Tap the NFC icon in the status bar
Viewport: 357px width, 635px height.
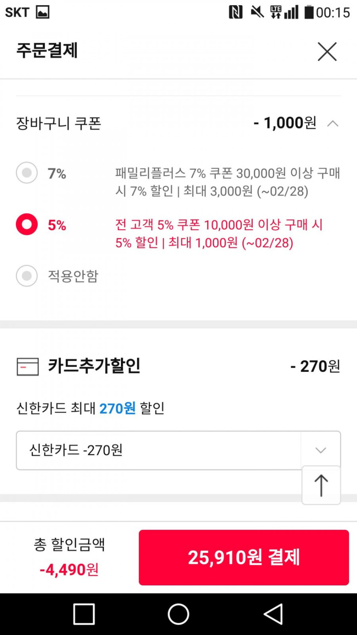point(236,12)
